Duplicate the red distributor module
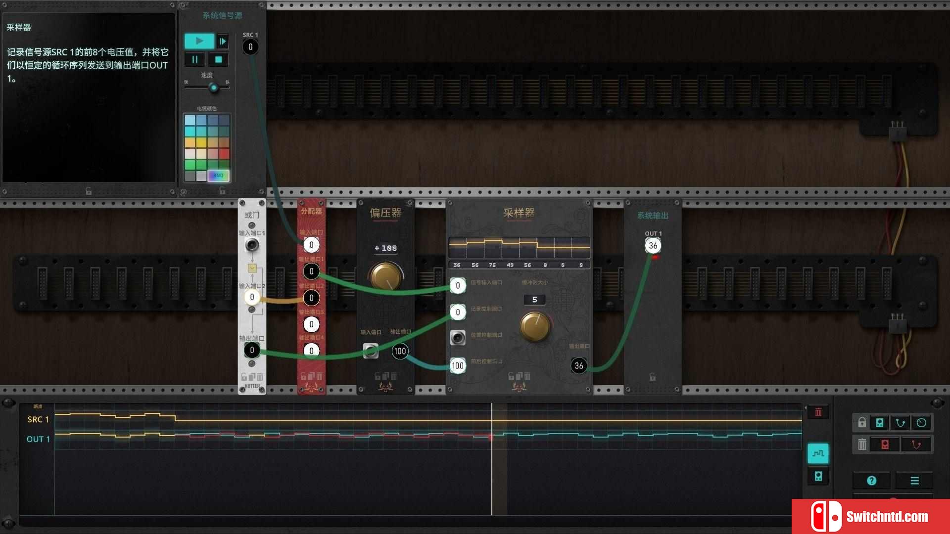 click(311, 376)
